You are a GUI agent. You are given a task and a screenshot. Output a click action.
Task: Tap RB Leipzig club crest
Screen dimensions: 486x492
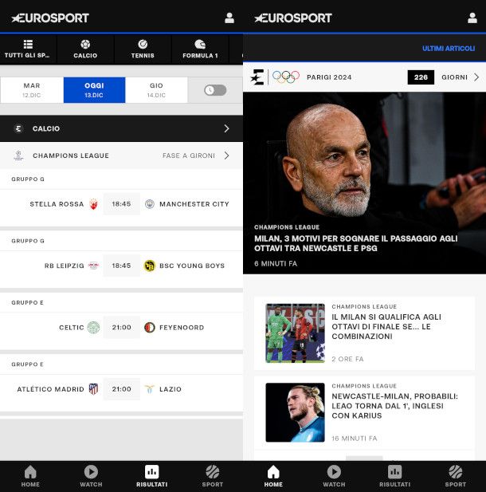[x=93, y=266]
